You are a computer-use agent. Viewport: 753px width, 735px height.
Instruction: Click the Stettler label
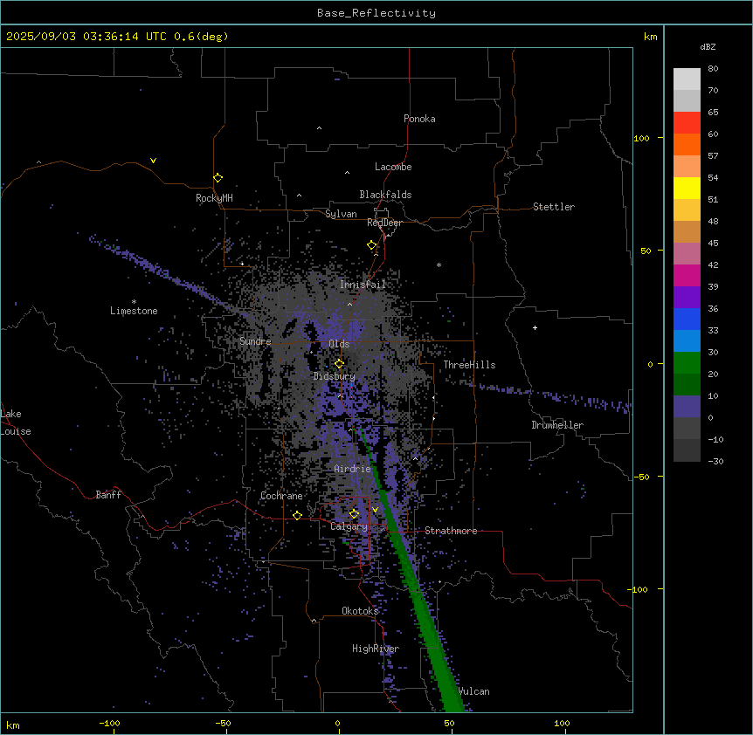point(553,207)
